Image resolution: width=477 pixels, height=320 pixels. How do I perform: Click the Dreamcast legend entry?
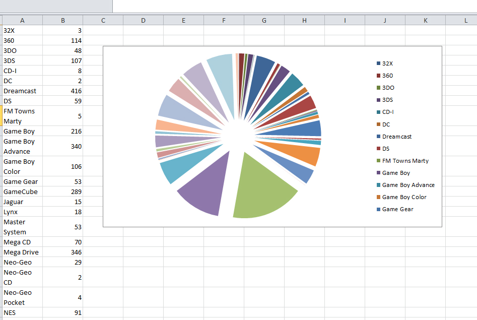[394, 137]
